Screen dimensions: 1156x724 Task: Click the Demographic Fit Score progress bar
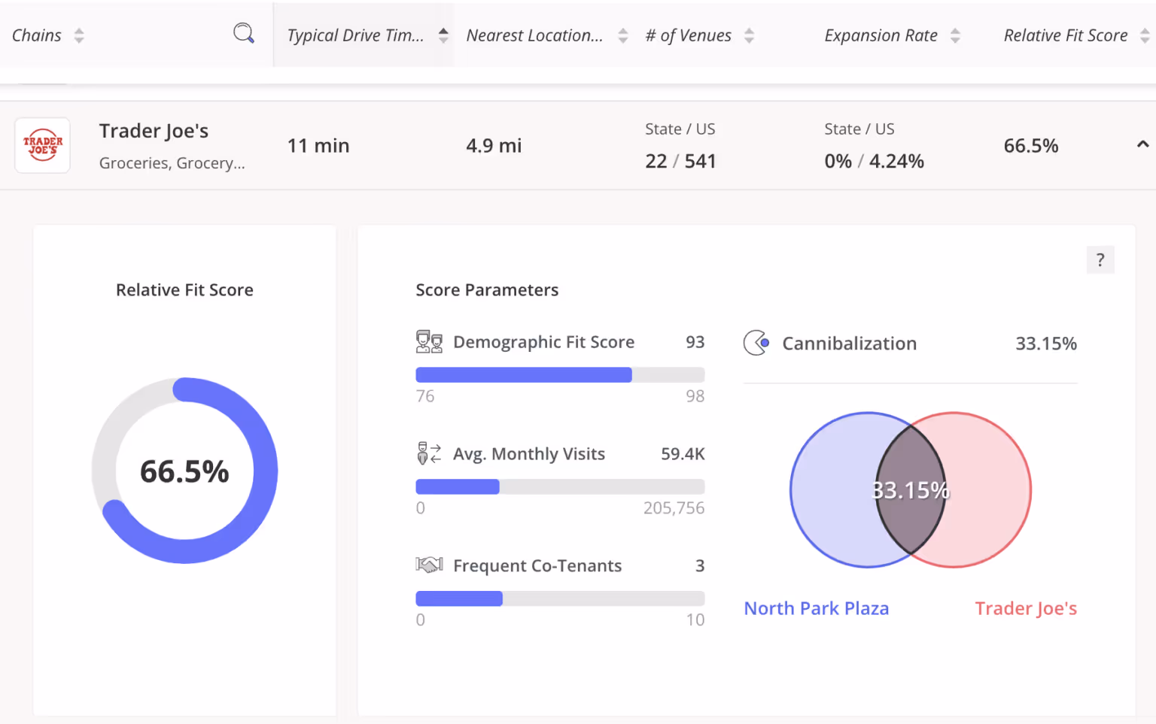(x=560, y=375)
